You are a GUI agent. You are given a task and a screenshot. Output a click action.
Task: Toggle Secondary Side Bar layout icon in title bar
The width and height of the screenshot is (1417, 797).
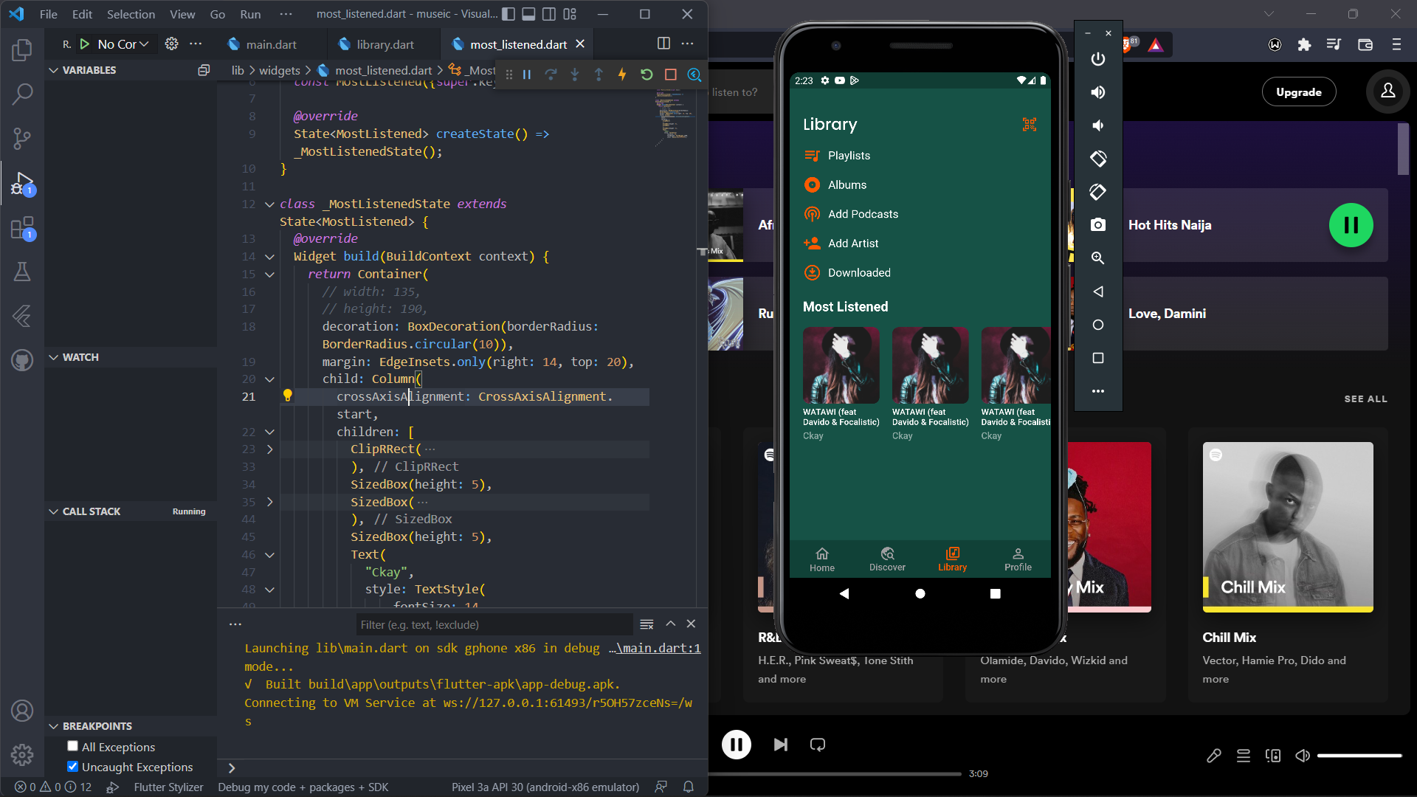coord(548,14)
